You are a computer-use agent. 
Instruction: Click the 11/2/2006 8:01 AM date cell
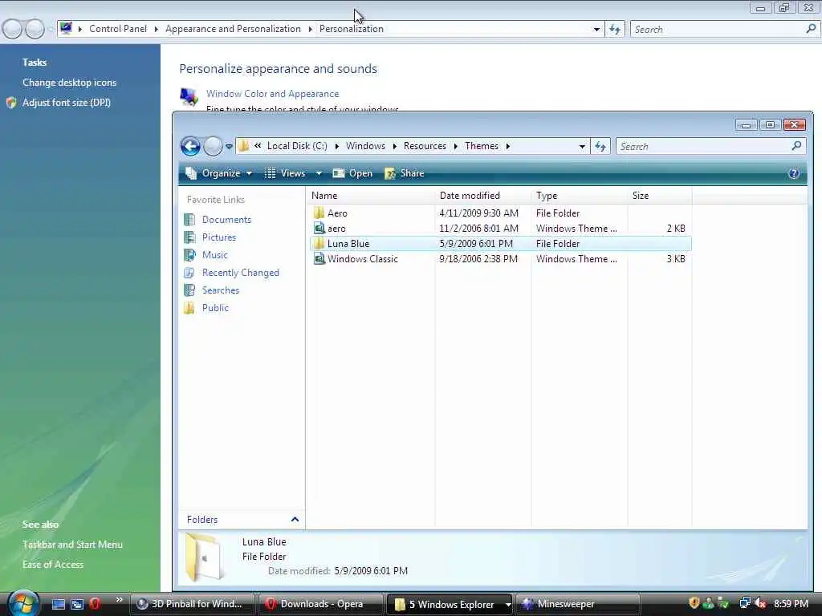tap(479, 229)
